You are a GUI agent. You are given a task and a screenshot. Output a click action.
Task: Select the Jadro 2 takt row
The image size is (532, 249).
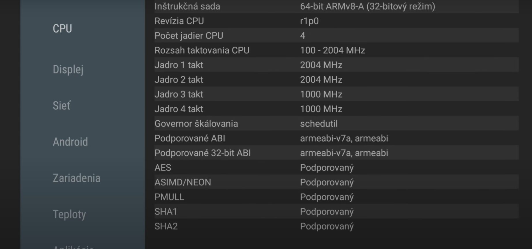[x=336, y=80]
